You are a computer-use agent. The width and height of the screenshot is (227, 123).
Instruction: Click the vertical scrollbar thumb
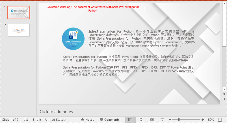pyautogui.click(x=224, y=26)
